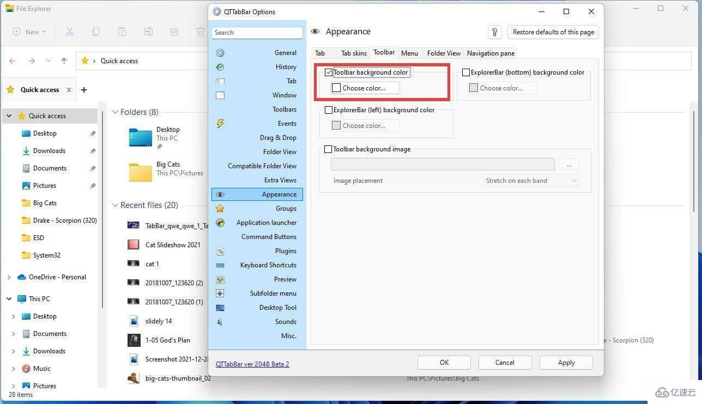Collapse the Recent files (20) group

[115, 205]
